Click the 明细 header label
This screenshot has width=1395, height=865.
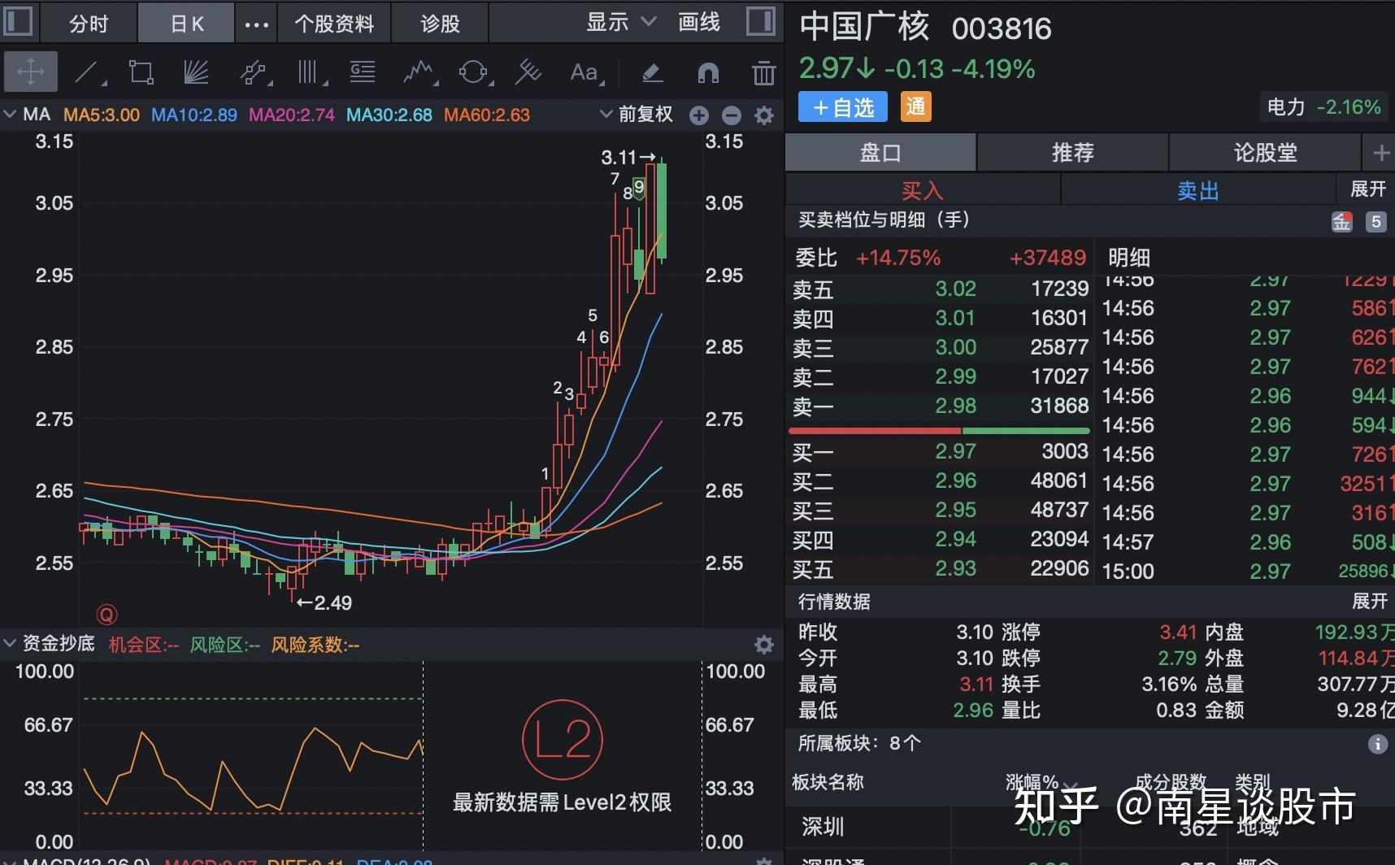click(x=1129, y=258)
